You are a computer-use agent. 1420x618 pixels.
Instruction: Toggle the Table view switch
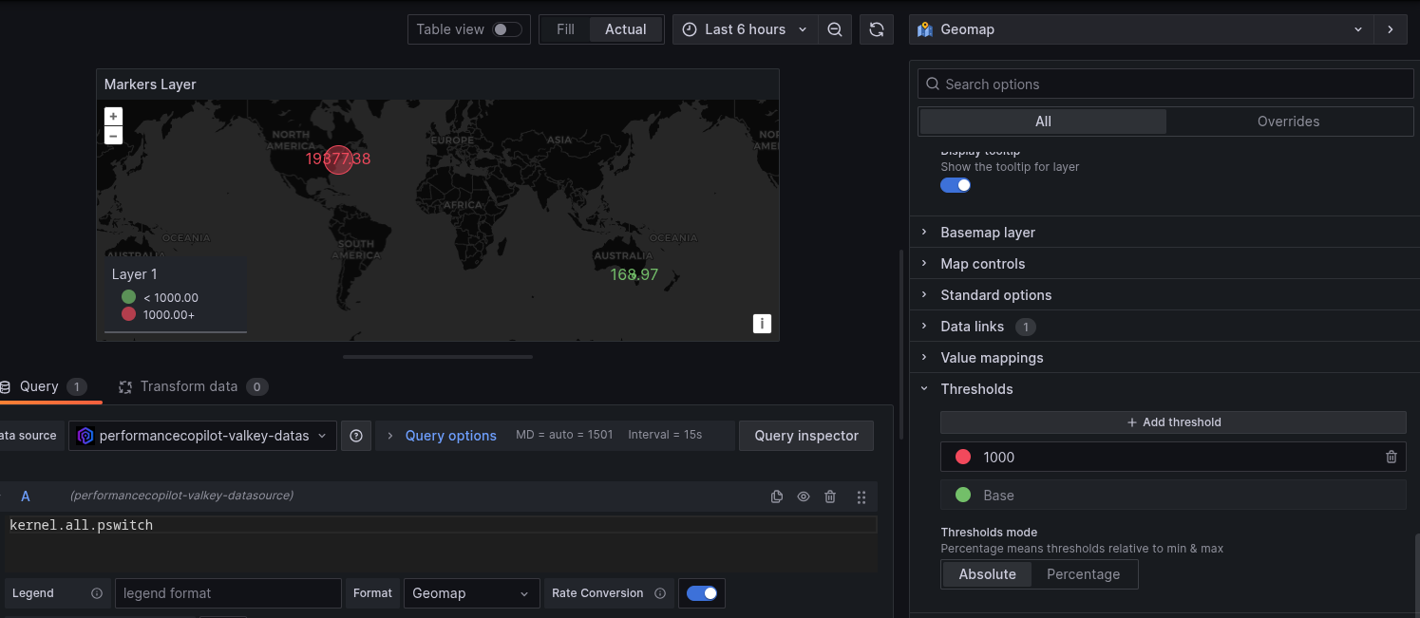click(x=506, y=29)
